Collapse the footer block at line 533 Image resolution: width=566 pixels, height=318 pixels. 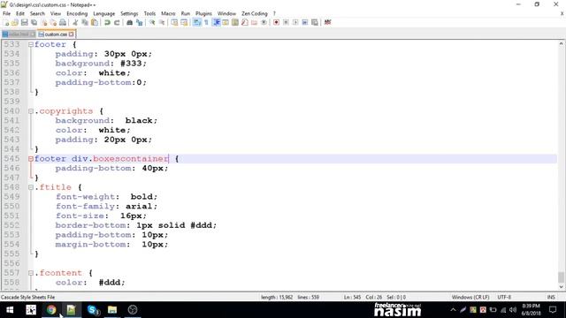click(x=31, y=44)
